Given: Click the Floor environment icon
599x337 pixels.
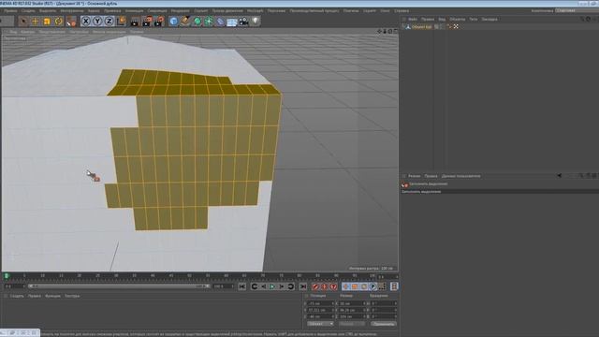Looking at the screenshot, I should 232,22.
